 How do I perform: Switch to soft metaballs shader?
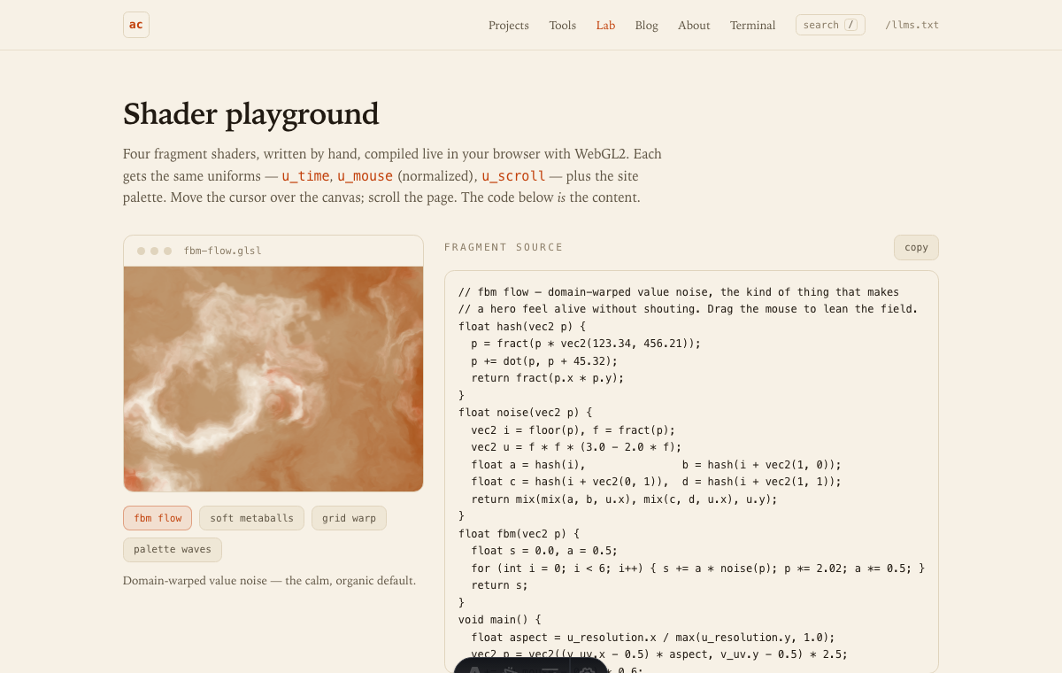pos(251,518)
